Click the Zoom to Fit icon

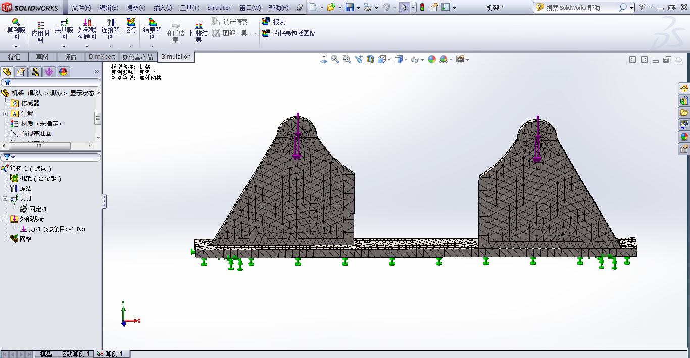pos(335,60)
